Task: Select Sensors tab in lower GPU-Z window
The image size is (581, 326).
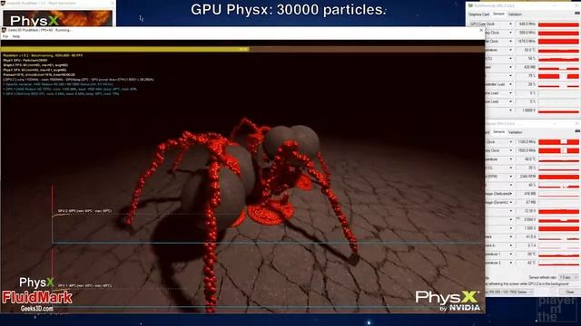Action: pos(498,132)
